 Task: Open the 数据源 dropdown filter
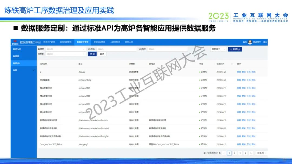tap(65, 49)
